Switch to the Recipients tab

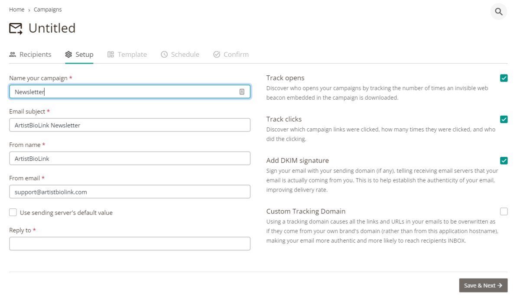click(30, 55)
